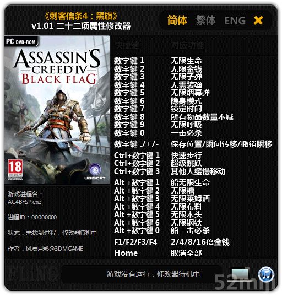Toggle the music note icon
The height and width of the screenshot is (295, 282).
(266, 275)
